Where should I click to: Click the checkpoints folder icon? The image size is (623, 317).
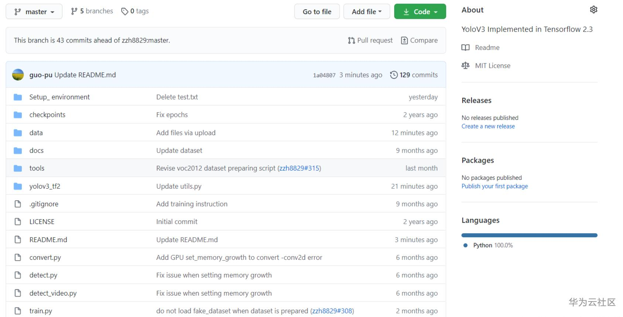click(18, 115)
